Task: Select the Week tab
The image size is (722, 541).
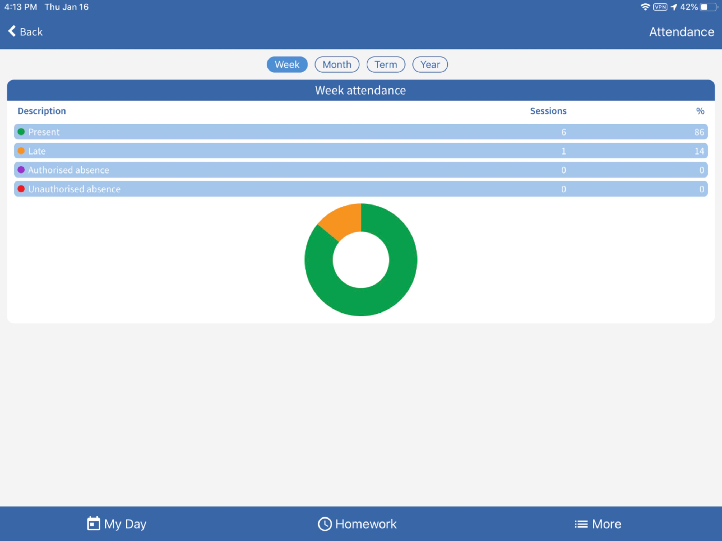Action: 287,65
